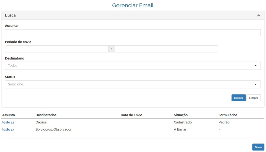This screenshot has height=152, width=266.
Task: Open the Status dropdown showing Selecione...
Action: pos(133,84)
